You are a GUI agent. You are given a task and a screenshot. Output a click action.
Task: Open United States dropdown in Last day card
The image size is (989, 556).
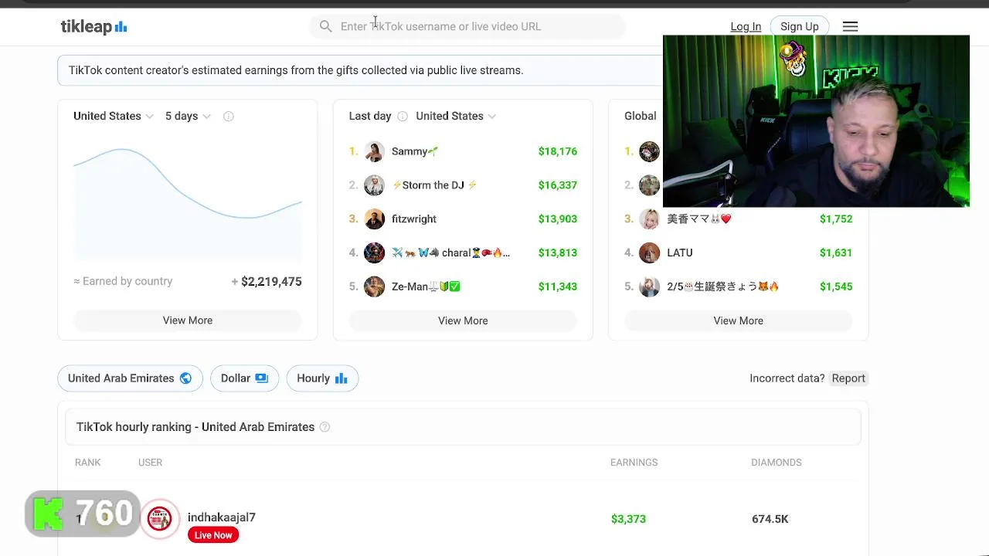[x=456, y=116]
